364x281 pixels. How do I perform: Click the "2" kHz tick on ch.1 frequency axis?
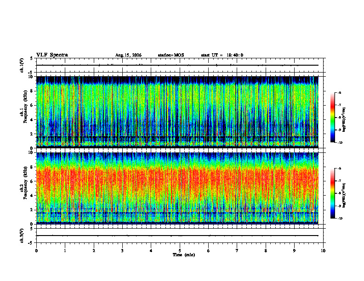point(32,134)
